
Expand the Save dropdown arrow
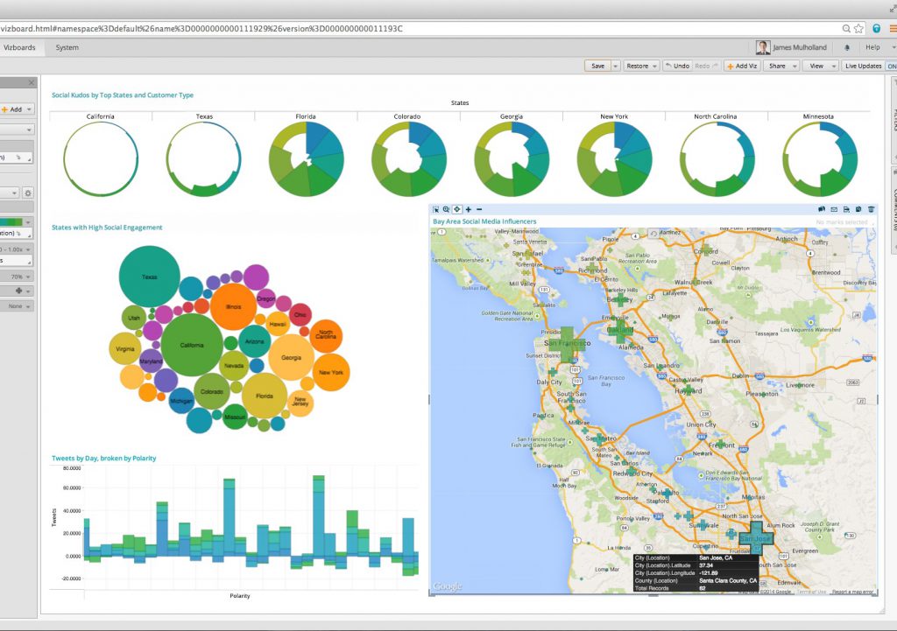(616, 66)
